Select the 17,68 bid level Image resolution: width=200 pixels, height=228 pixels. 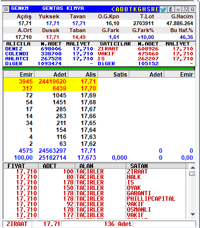coord(50,102)
